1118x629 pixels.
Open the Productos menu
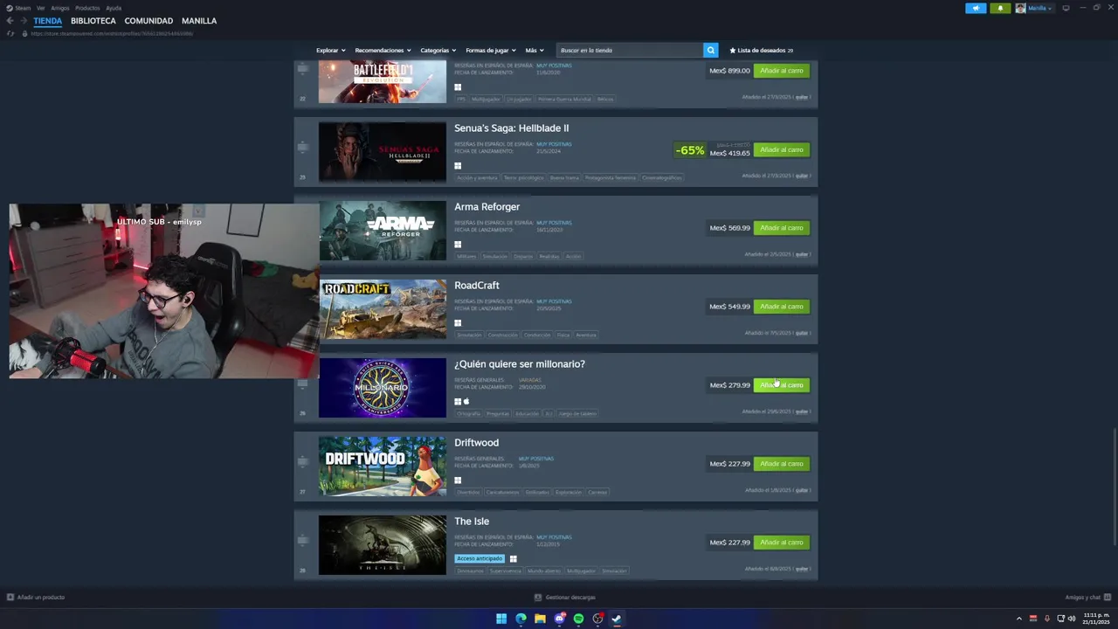click(87, 8)
